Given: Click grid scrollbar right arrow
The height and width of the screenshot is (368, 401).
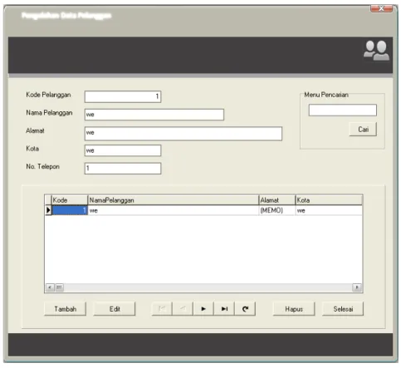Looking at the screenshot, I should tap(357, 287).
